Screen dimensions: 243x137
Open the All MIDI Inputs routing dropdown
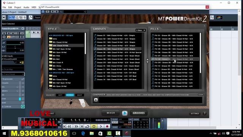(x=13, y=56)
